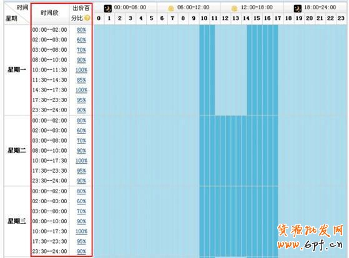The width and height of the screenshot is (349, 258).
Task: Open the 100% link for 星期二 10:00--17:30
Action: click(81, 161)
